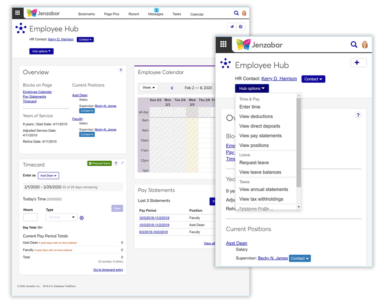Go to the previous week in Employee Calendar
Image resolution: width=386 pixels, height=307 pixels.
click(172, 88)
